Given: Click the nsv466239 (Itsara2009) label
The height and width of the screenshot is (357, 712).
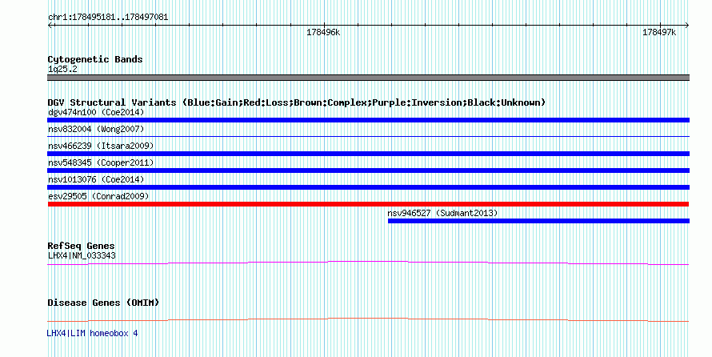Looking at the screenshot, I should click(101, 146).
